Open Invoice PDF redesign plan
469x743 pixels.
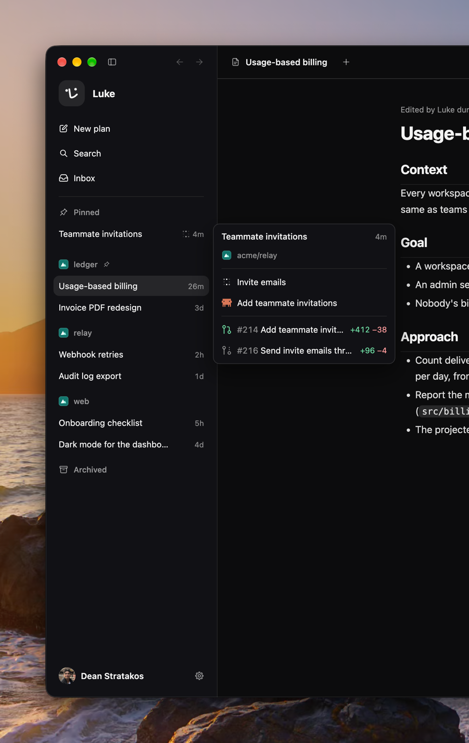click(x=131, y=308)
